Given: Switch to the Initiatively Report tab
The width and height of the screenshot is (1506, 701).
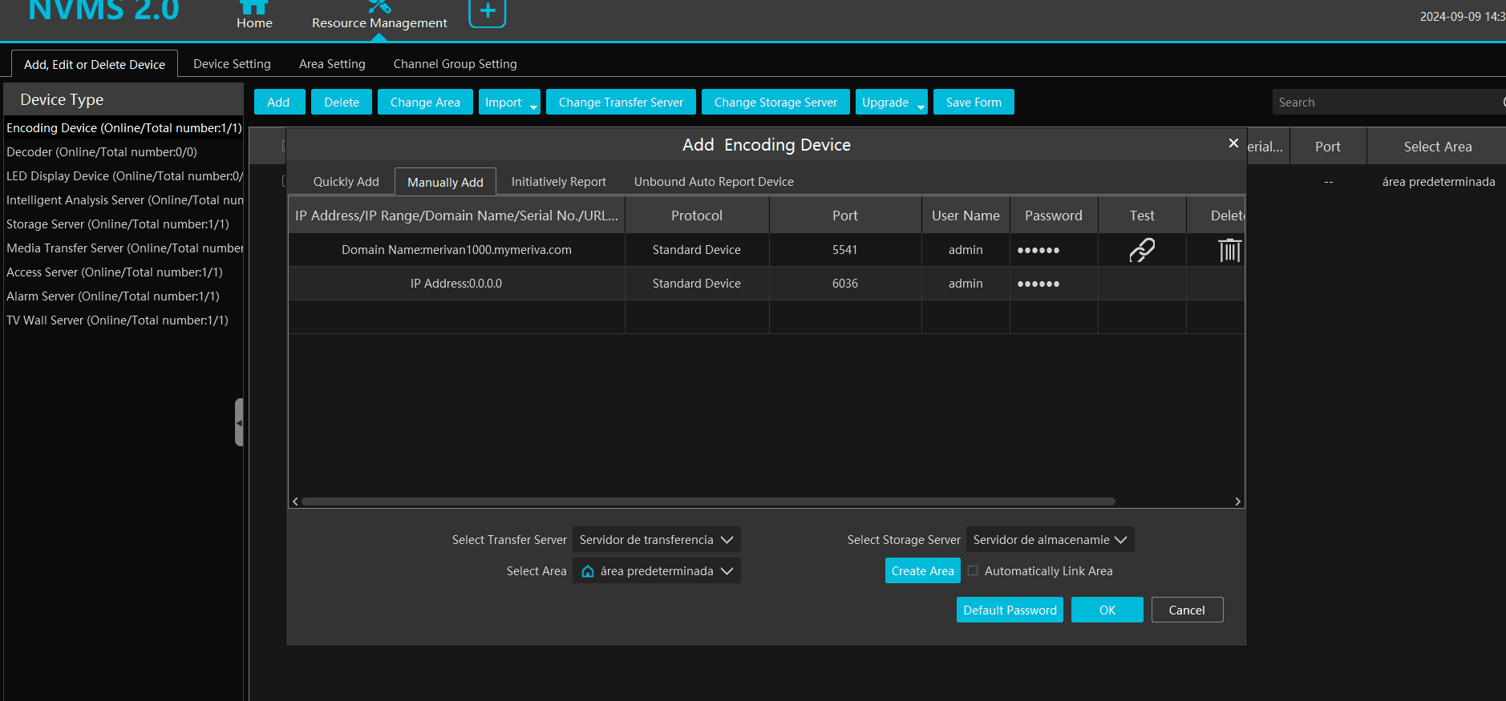Looking at the screenshot, I should coord(558,182).
